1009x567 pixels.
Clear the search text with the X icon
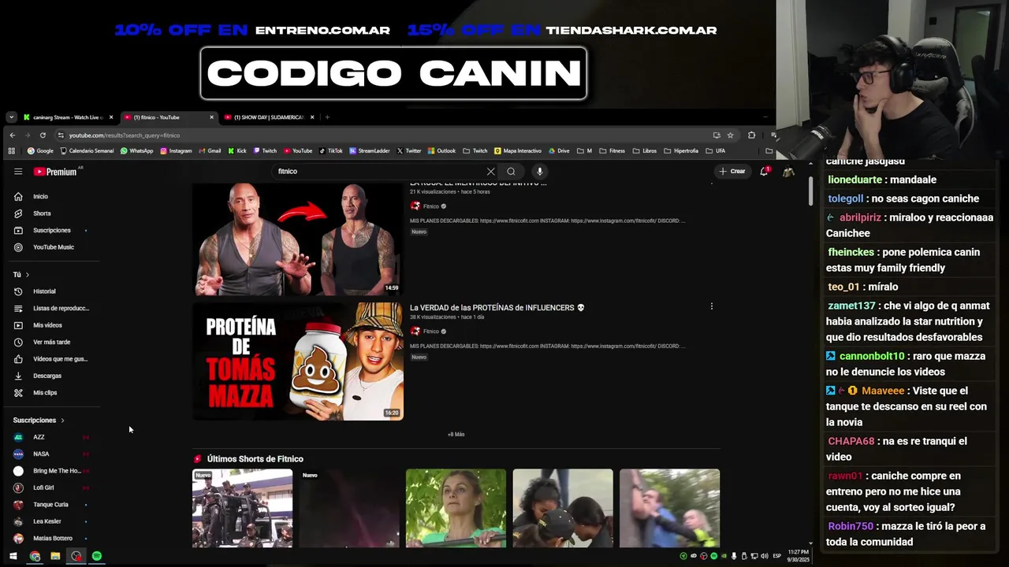490,171
